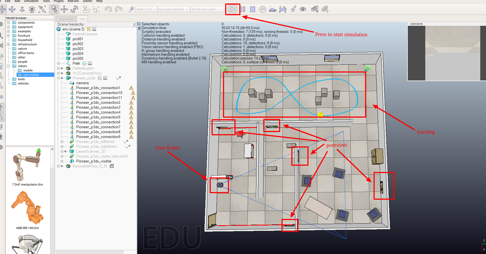486x254 pixels.
Task: Switch to the env scene tab
Action: pyautogui.click(x=82, y=19)
